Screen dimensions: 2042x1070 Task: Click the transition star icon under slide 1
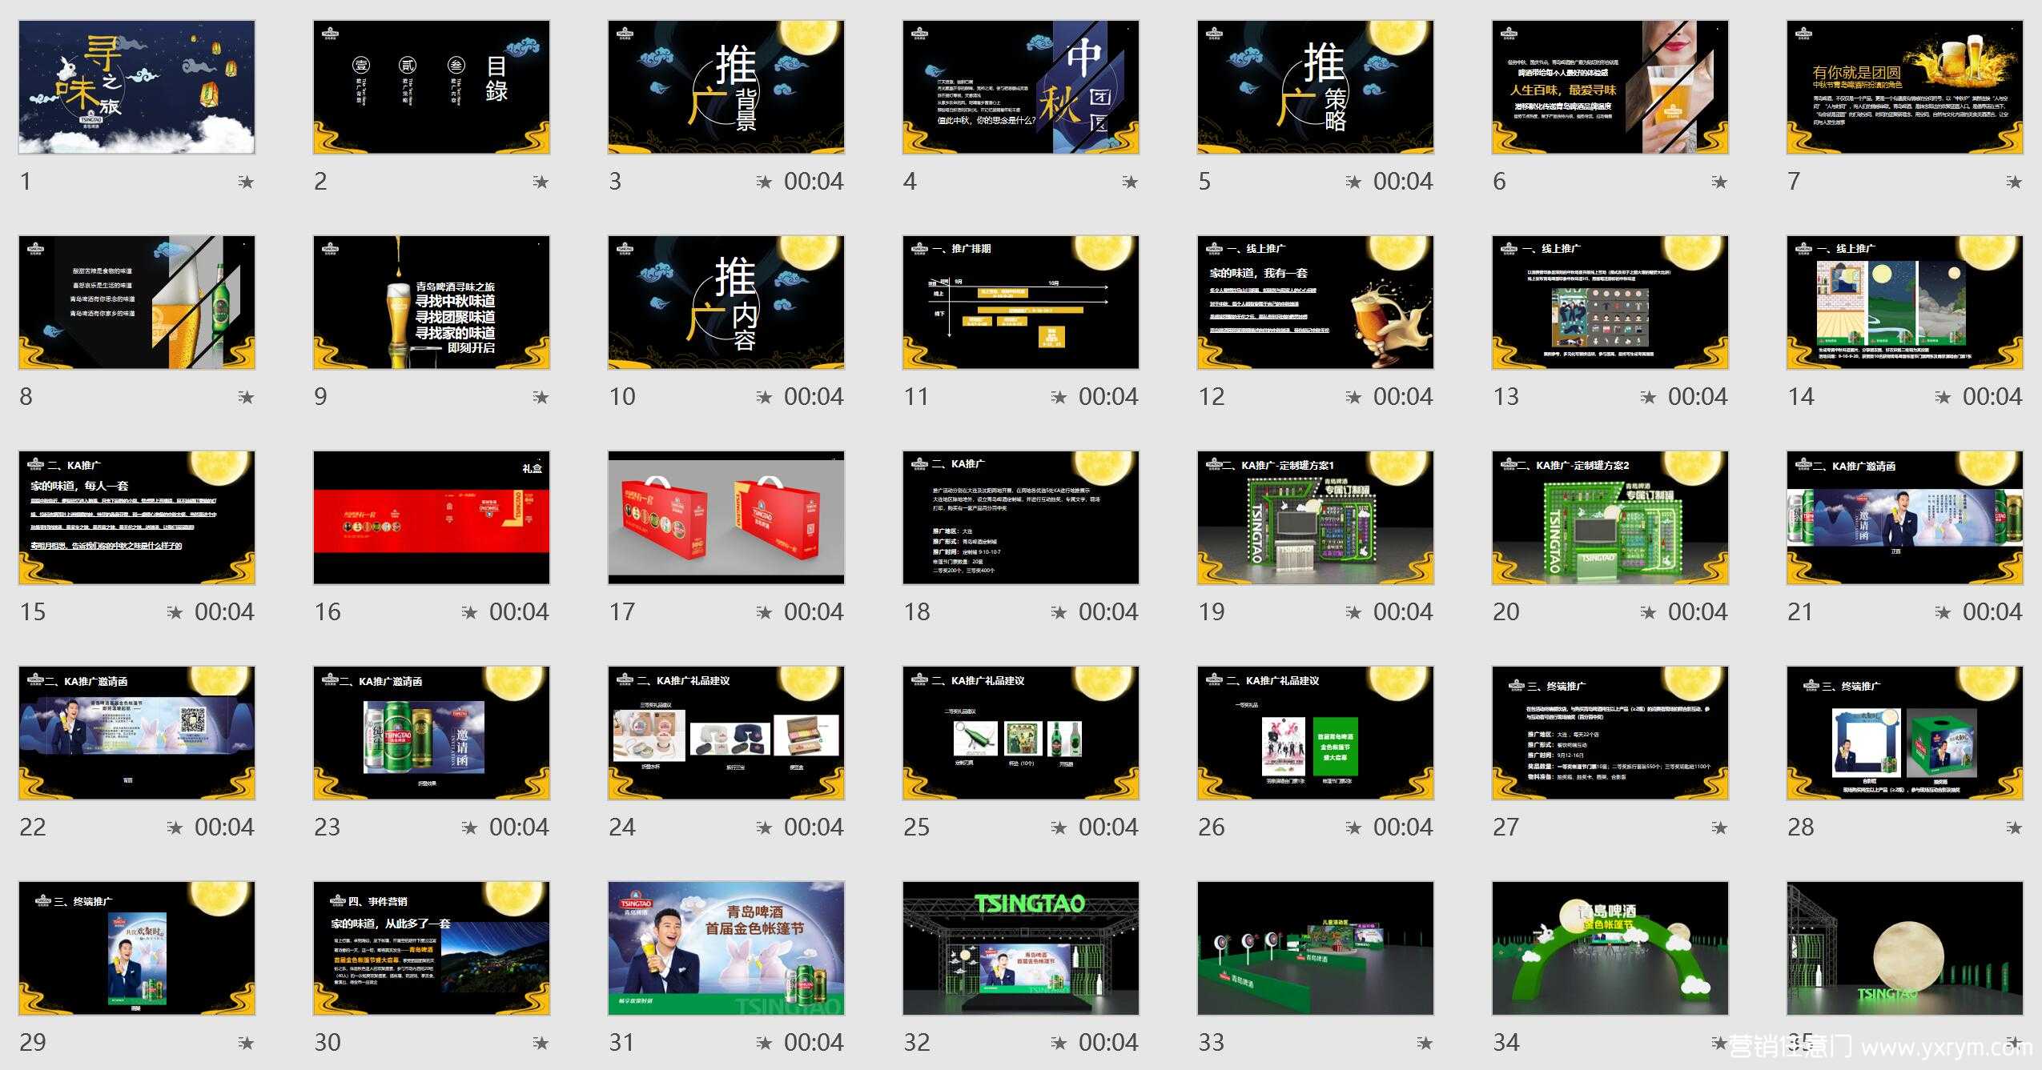pos(246,182)
